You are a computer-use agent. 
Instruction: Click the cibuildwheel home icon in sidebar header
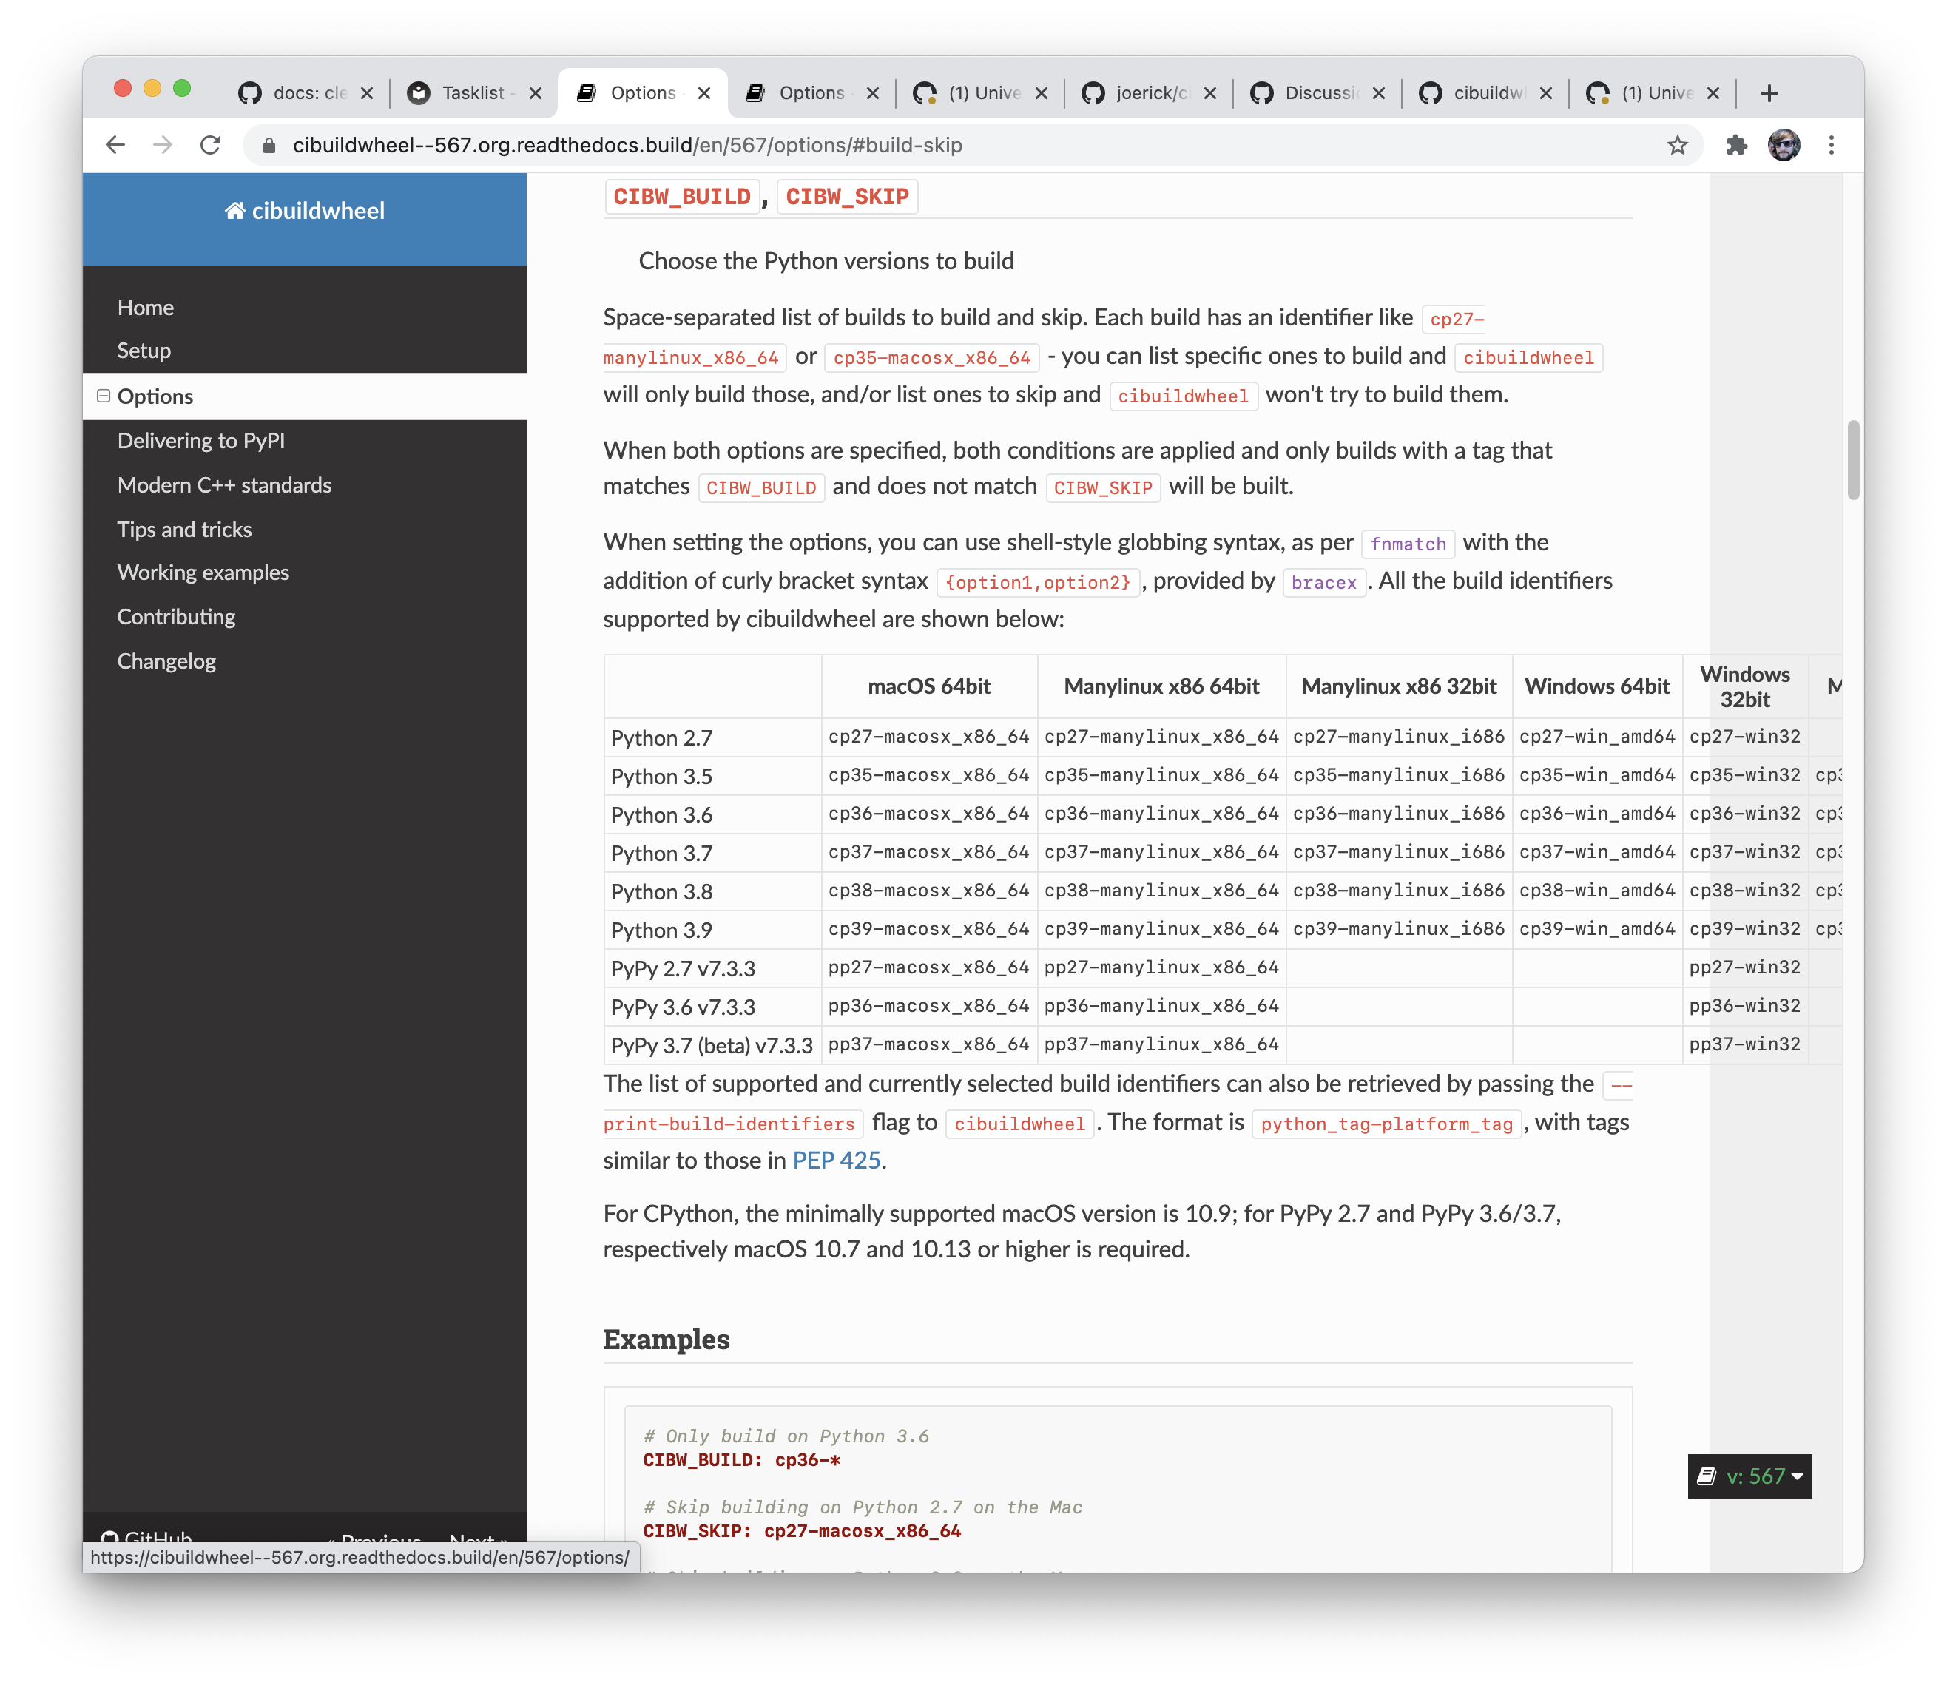235,211
